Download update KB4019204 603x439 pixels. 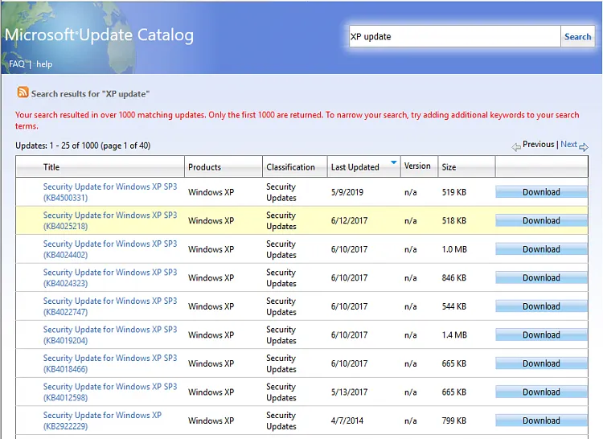tap(541, 334)
